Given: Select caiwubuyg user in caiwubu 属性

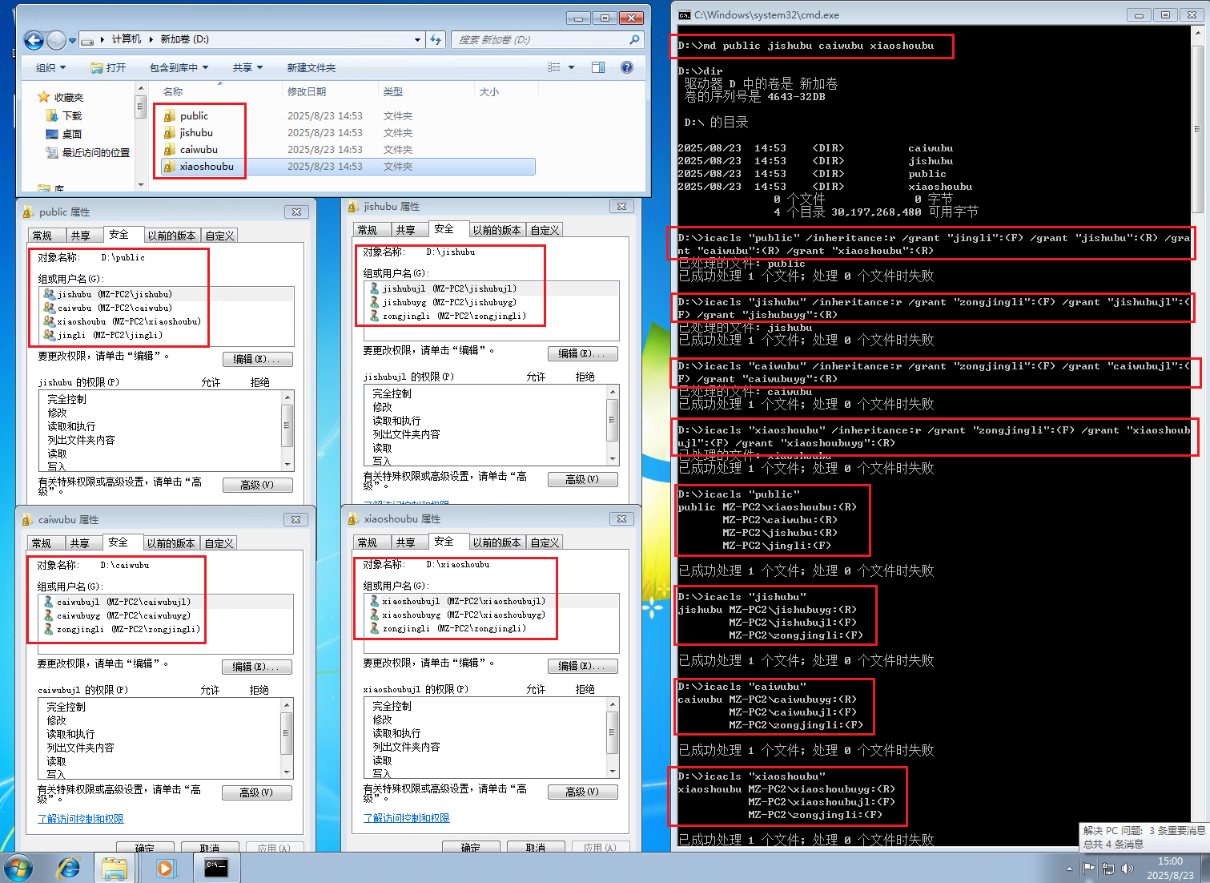Looking at the screenshot, I should tap(117, 615).
